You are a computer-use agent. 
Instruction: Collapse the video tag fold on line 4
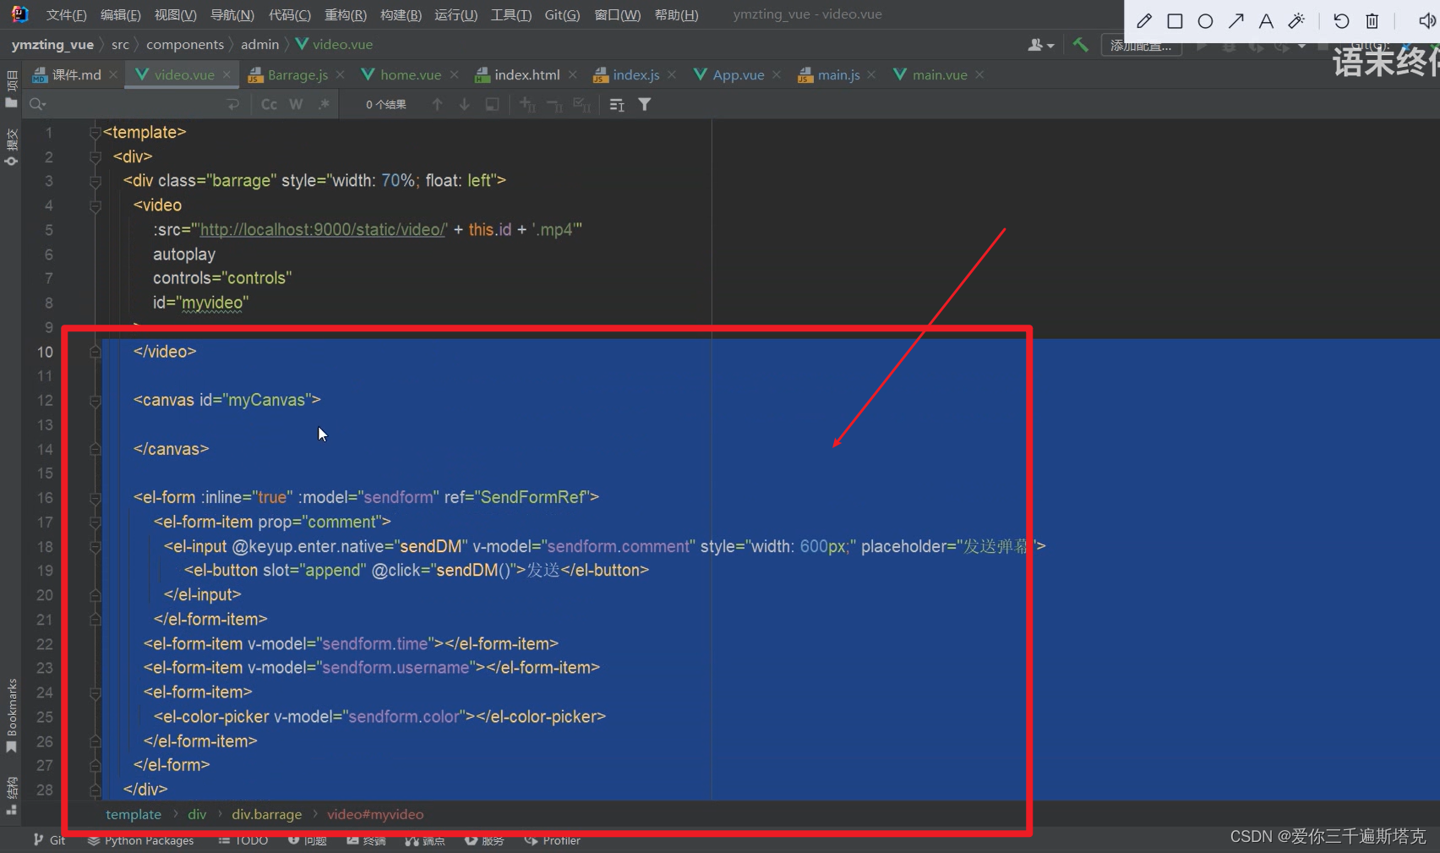click(x=95, y=205)
